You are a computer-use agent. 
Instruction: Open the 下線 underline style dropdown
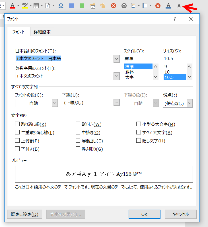point(116,103)
